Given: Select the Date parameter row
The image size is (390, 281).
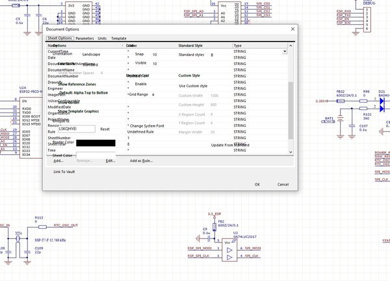Looking at the screenshot, I should click(168, 57).
